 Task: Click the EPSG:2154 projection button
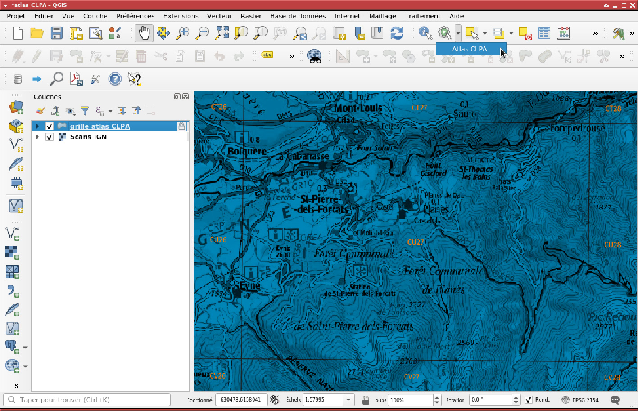(580, 400)
